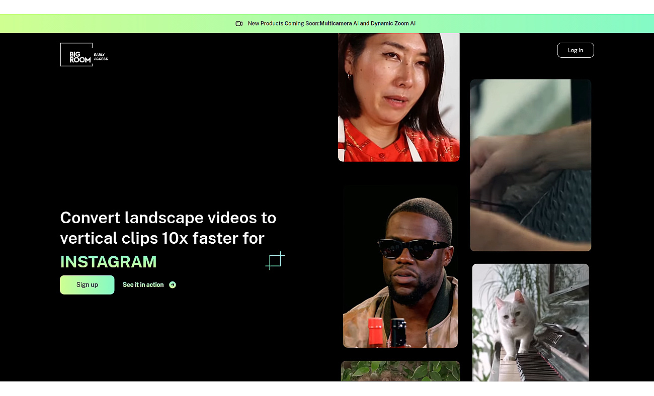Click the Sign up button

87,285
